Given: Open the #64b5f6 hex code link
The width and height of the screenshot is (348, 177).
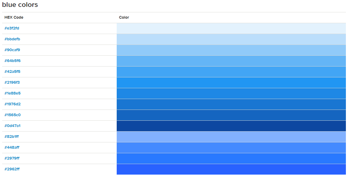Looking at the screenshot, I should (12, 61).
